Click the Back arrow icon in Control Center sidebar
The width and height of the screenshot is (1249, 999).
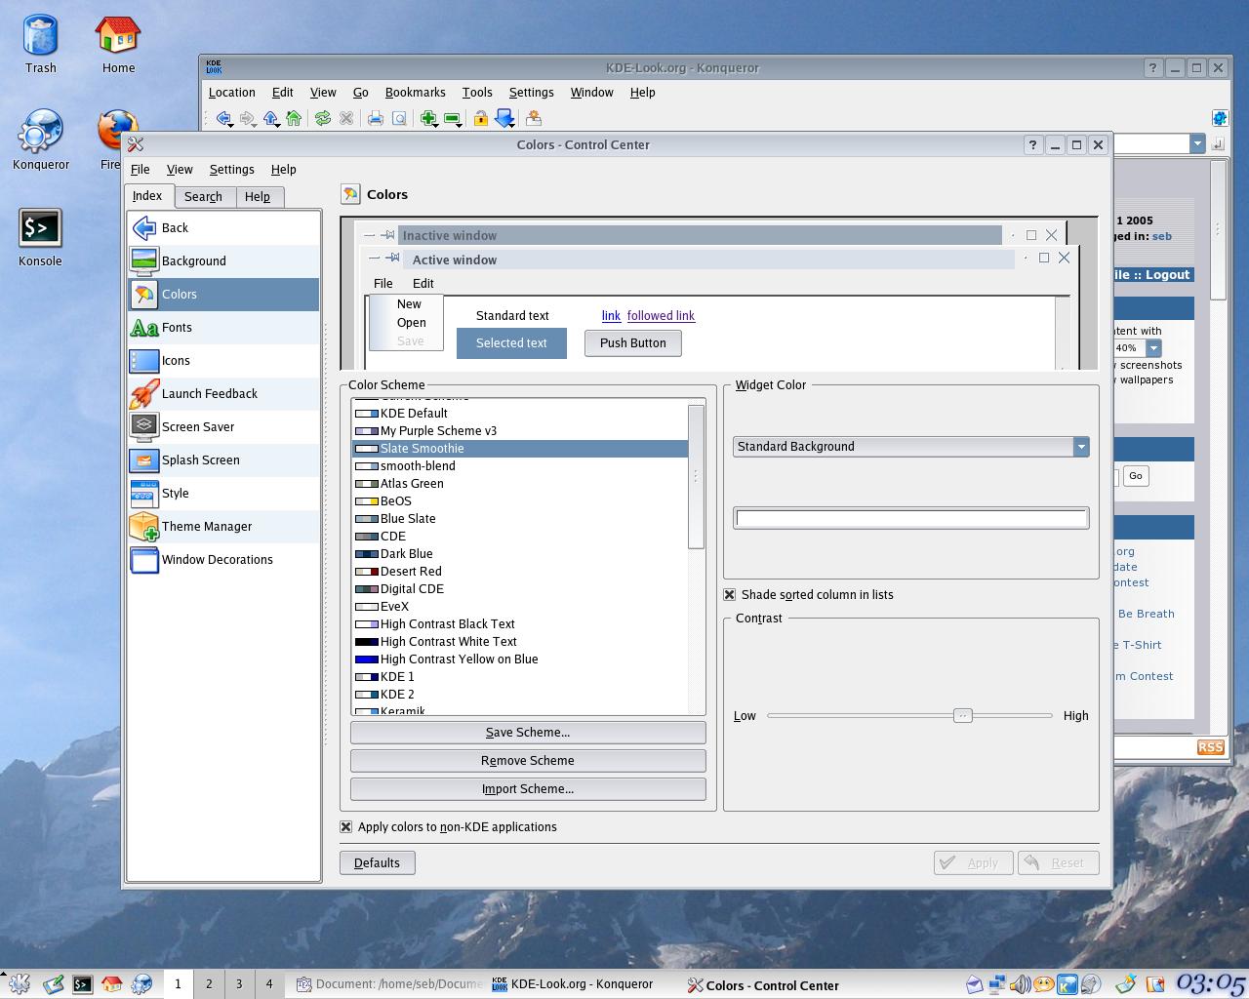(144, 228)
